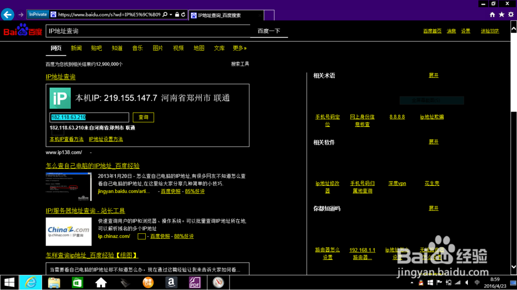Screen dimensions: 517x290
Task: Open Internet Explorer from the taskbar
Action: click(x=31, y=282)
